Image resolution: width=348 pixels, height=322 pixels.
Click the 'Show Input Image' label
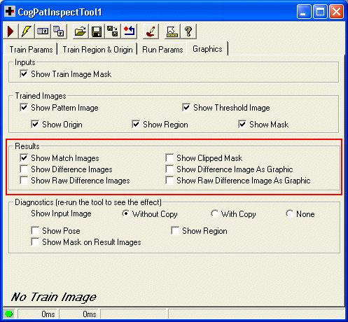click(61, 213)
